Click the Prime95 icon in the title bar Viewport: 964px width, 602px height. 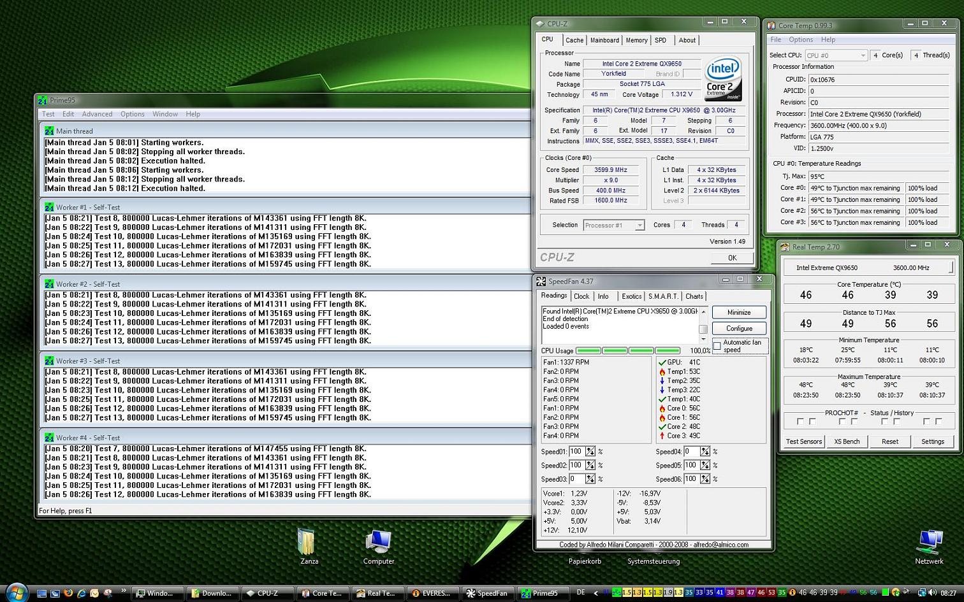[43, 100]
